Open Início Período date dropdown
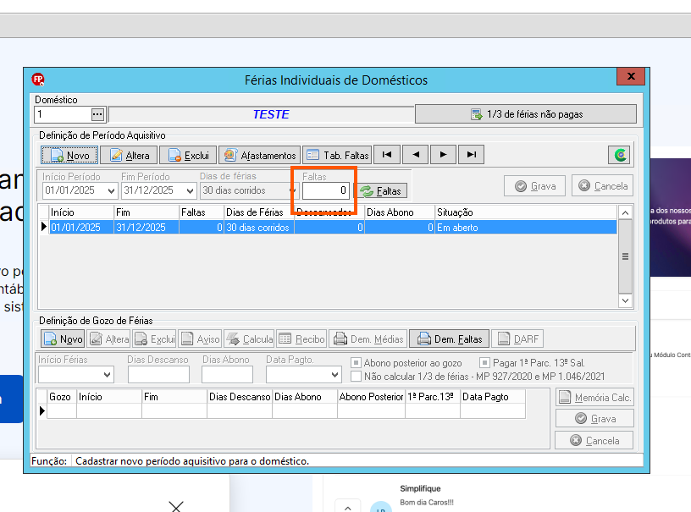 coord(111,190)
